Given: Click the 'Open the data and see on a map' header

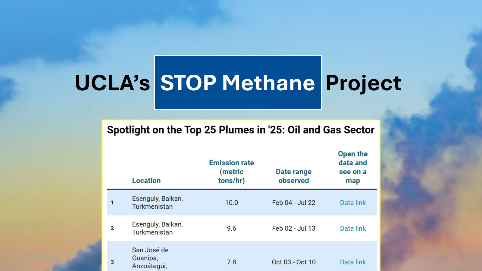Looking at the screenshot, I should coord(353,167).
